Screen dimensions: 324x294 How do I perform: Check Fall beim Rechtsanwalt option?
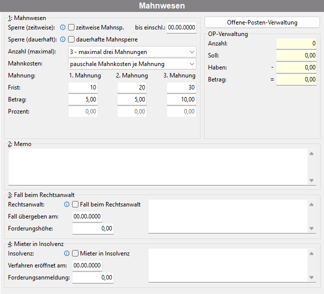click(x=75, y=204)
